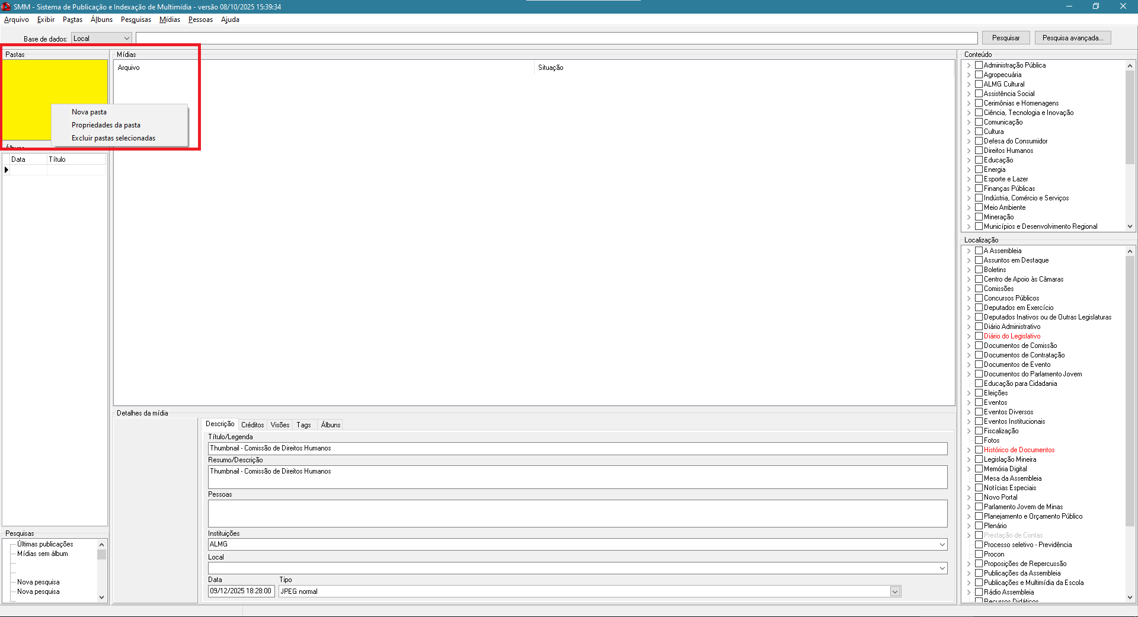Click the row indicator arrow in Álbuns grid
This screenshot has height=617, width=1138.
7,170
